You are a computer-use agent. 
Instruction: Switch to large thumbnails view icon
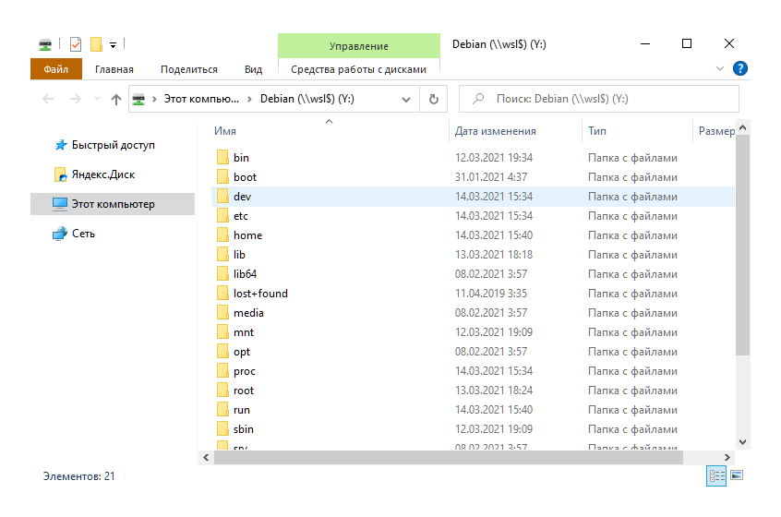click(737, 475)
